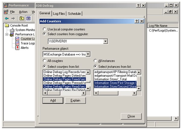
Task: Click the Forward arrow in Performance toolbar
Action: tap(13, 18)
